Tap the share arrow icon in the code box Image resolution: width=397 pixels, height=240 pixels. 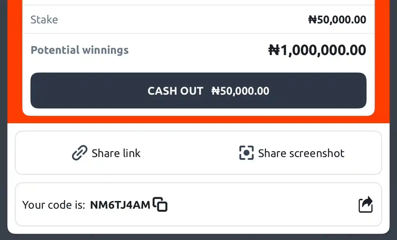366,204
